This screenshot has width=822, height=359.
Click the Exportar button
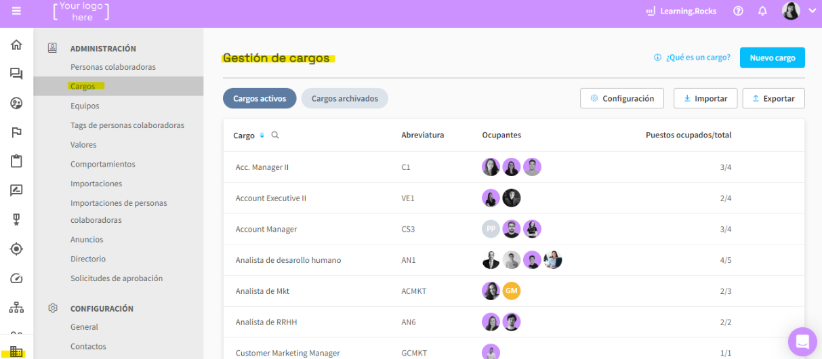[x=773, y=98]
